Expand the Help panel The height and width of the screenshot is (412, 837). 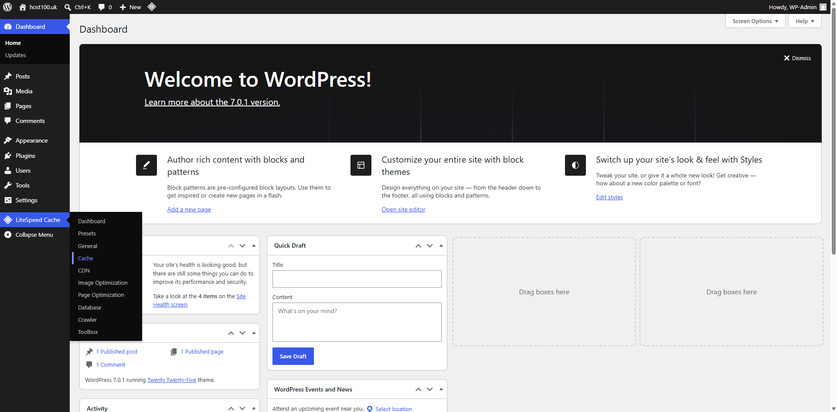[x=805, y=21]
